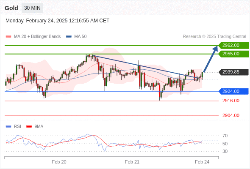Click the 2939.85 current price tag
Viewport: 250px width, 169px height.
[x=233, y=72]
